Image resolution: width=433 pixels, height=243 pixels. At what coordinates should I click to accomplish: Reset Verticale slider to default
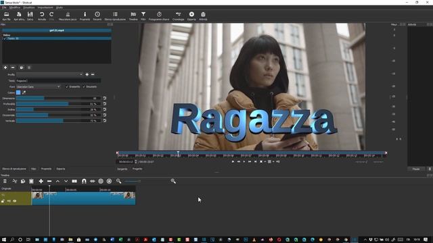point(105,121)
